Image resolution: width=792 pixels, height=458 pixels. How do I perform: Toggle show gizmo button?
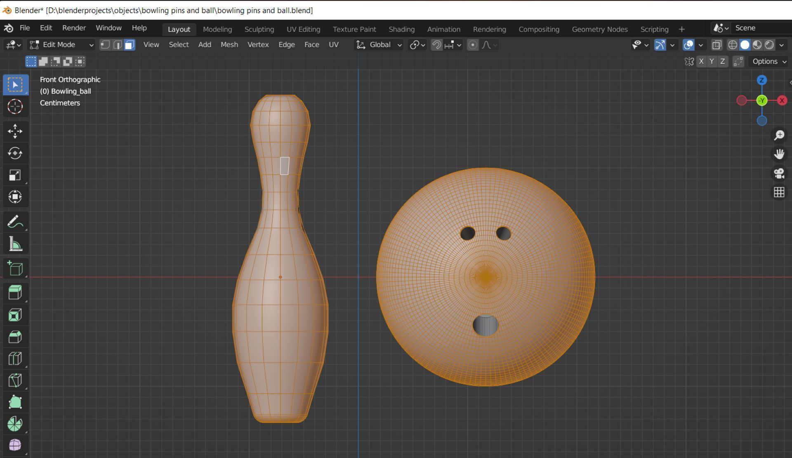point(660,45)
